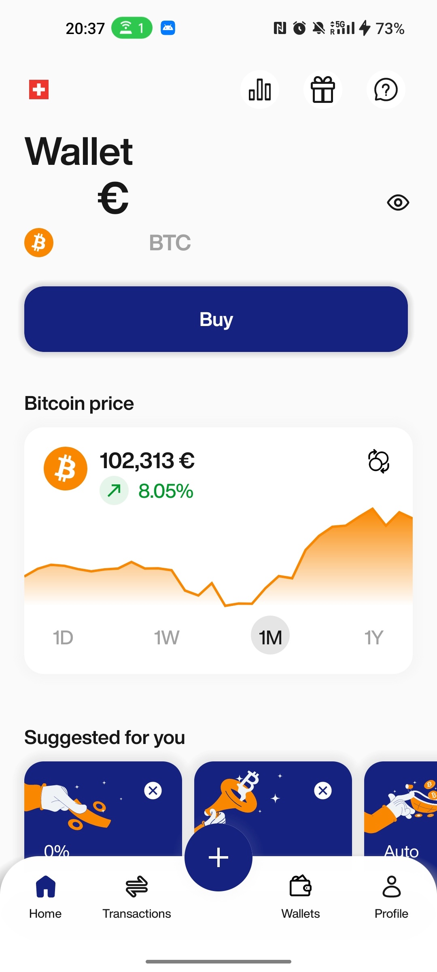437x972 pixels.
Task: Tap the orange Bitcoin icon under Wallet
Action: tap(39, 243)
